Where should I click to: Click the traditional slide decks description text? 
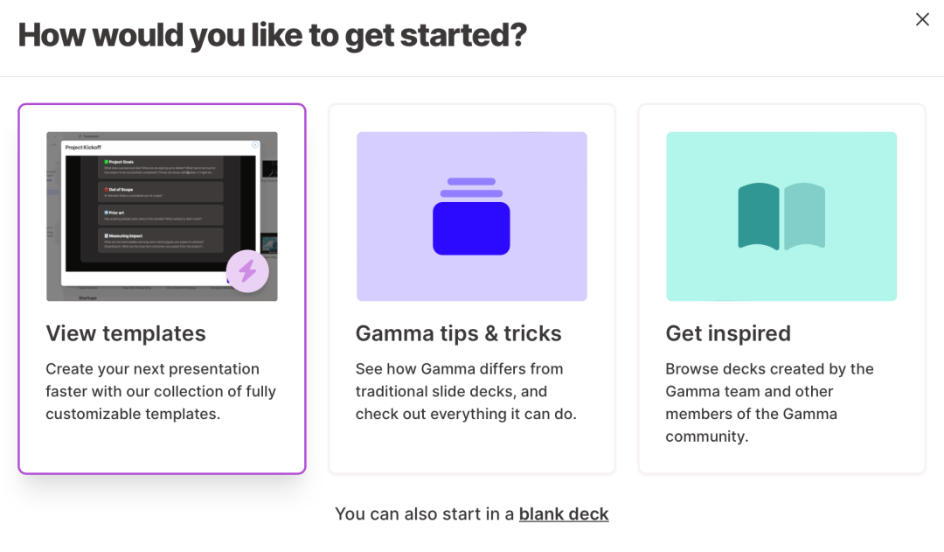coord(459,391)
